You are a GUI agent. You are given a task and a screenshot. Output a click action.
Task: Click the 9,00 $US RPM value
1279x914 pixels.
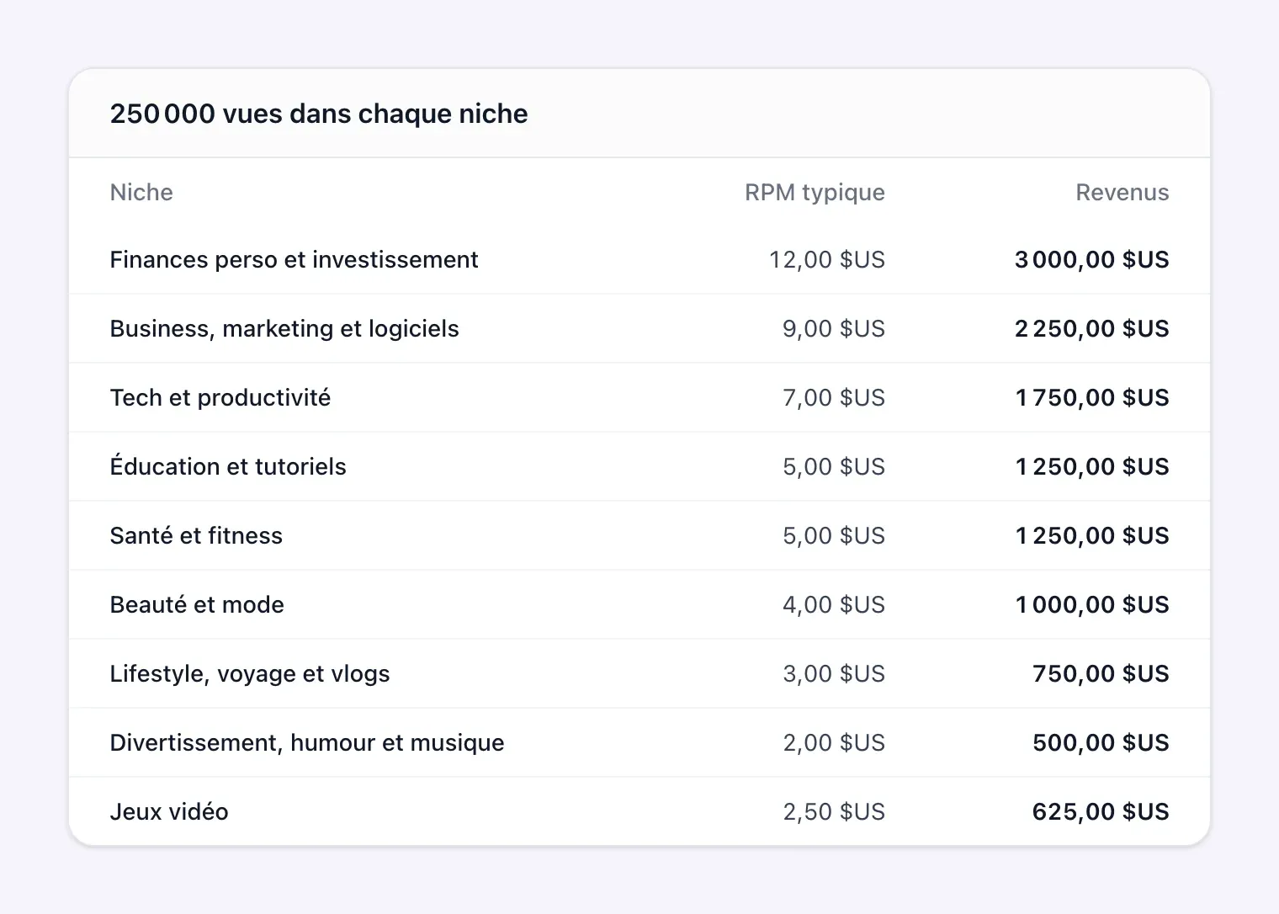[834, 328]
